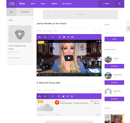
Task: Open the Most Popular page
Action: pos(67,4)
